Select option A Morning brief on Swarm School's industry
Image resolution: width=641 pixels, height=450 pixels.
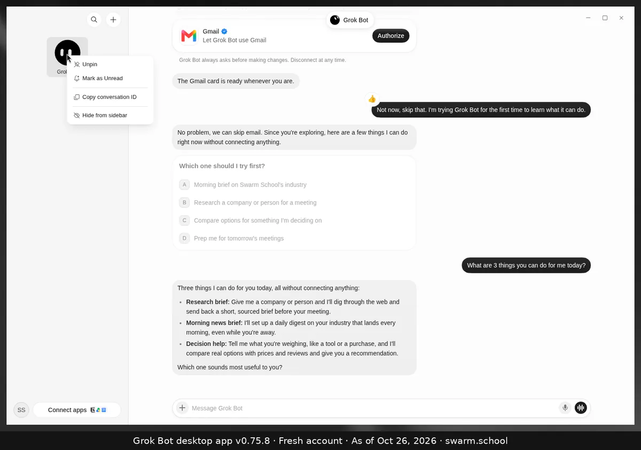(x=294, y=185)
